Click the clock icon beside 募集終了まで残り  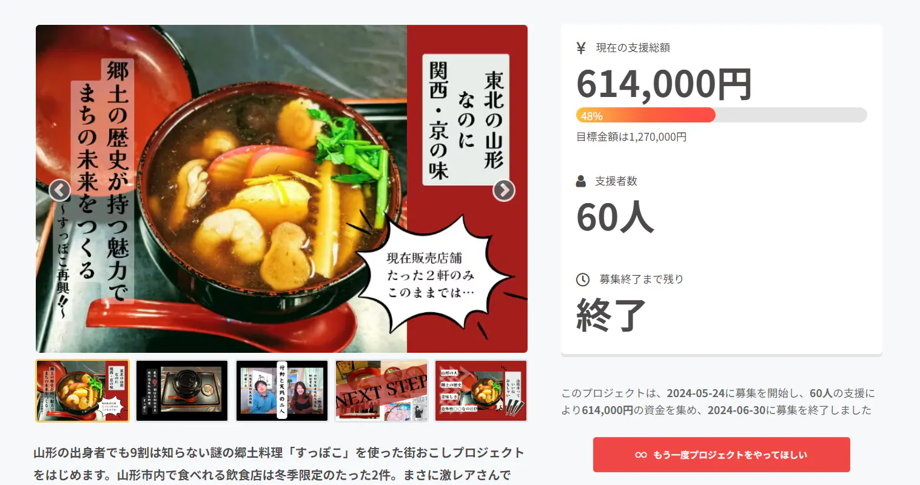[583, 279]
